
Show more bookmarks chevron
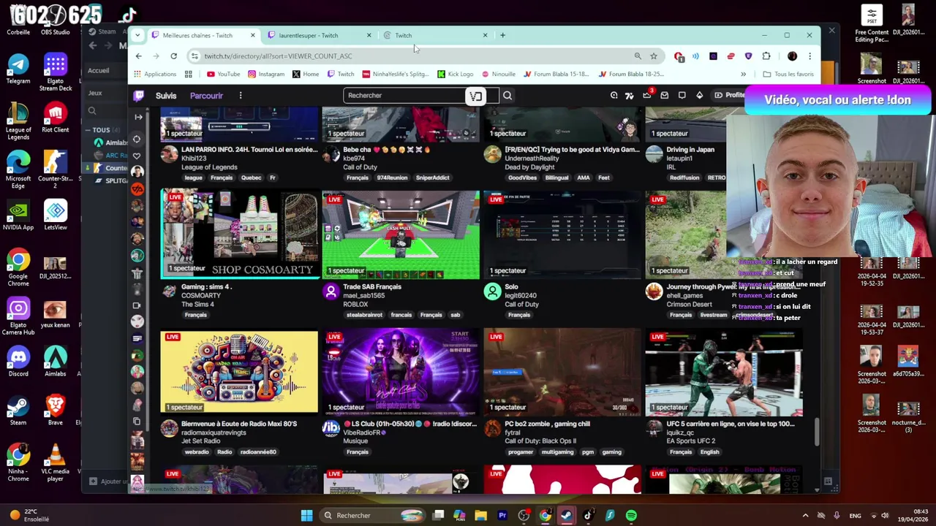point(743,74)
